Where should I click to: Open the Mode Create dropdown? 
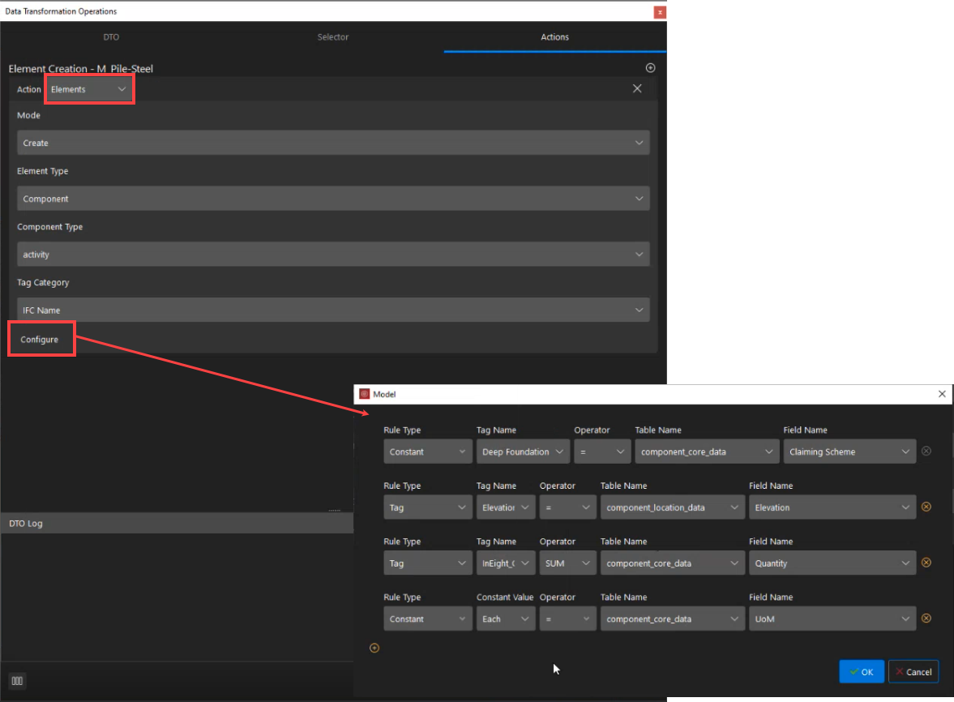coord(333,143)
